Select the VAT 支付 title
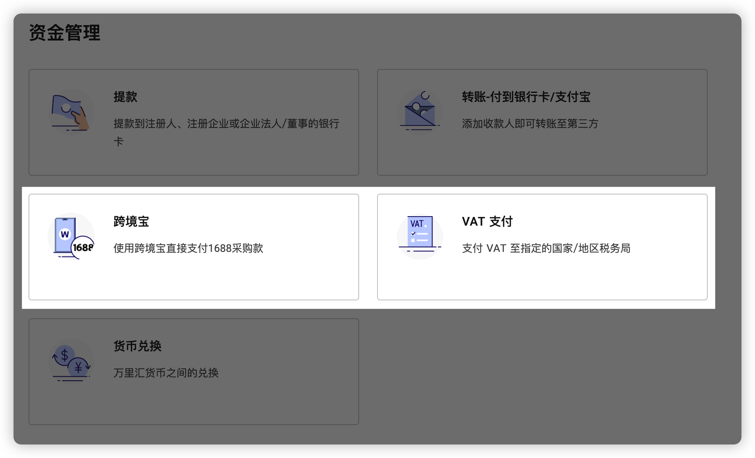755x458 pixels. 487,221
